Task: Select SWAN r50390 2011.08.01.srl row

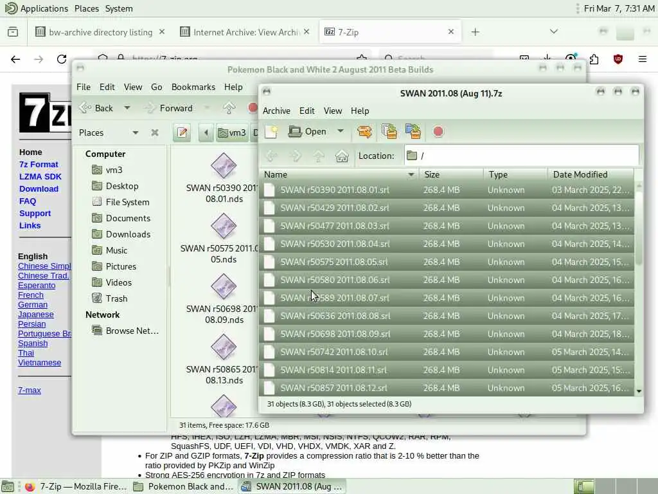Action: tap(446, 190)
